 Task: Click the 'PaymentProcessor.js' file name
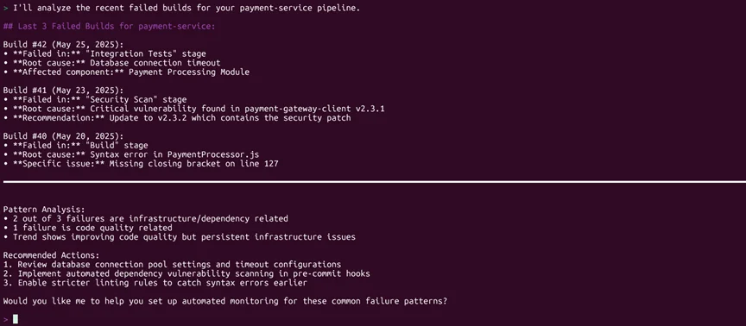point(212,154)
